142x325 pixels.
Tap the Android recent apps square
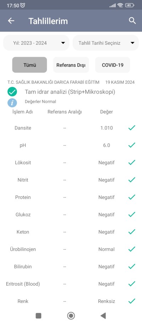pyautogui.click(x=38, y=316)
